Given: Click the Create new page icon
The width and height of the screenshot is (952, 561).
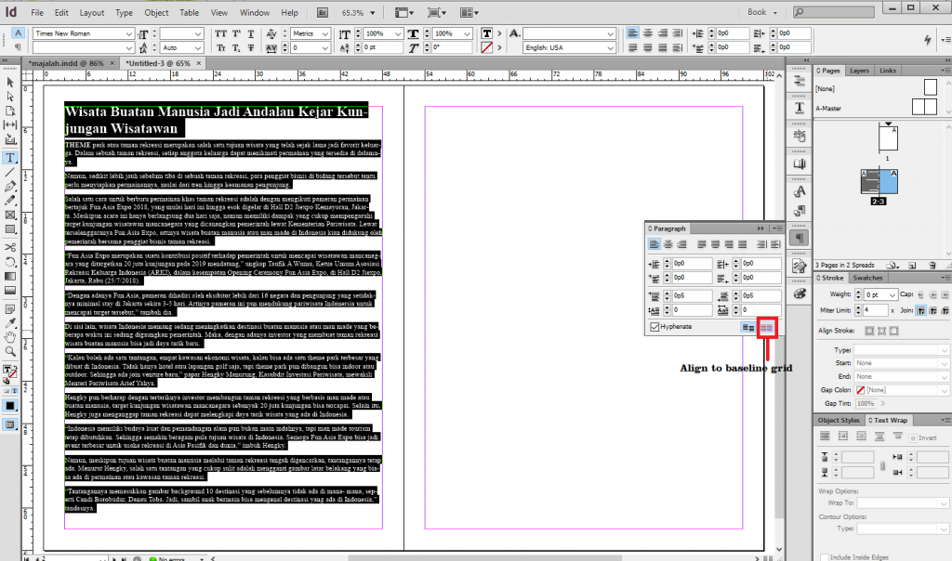Looking at the screenshot, I should click(912, 265).
